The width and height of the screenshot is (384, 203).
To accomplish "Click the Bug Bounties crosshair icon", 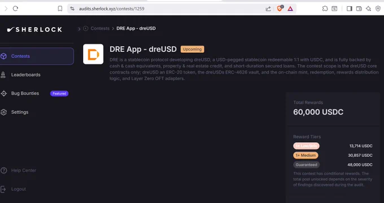I will click(4, 93).
